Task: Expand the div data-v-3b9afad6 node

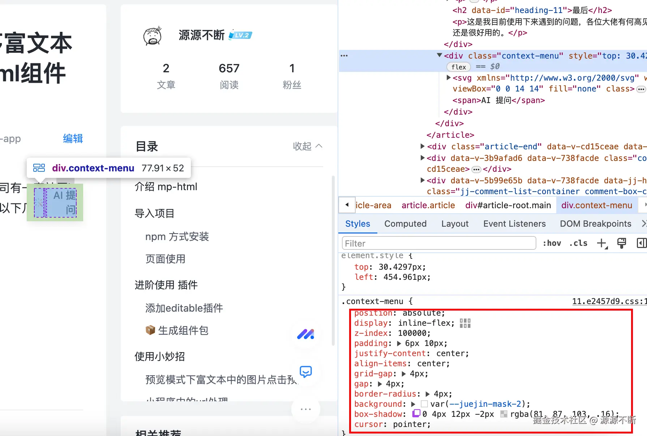Action: (423, 158)
